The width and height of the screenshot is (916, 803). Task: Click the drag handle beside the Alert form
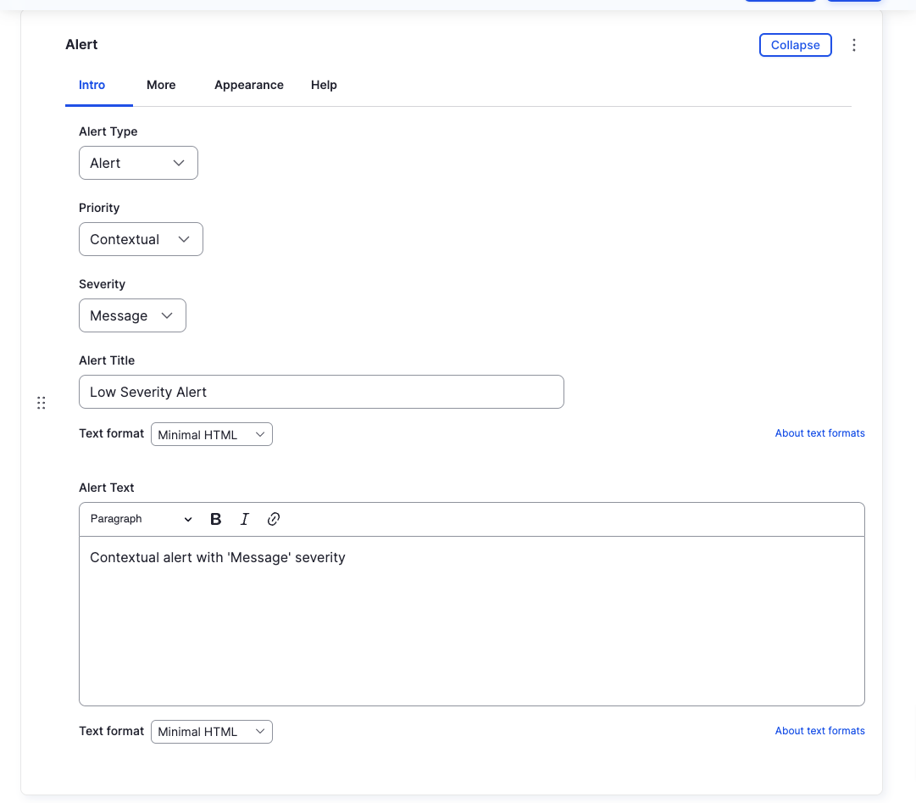(x=41, y=402)
